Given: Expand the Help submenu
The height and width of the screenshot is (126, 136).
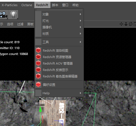Looking at the screenshot, I should click(x=59, y=93).
